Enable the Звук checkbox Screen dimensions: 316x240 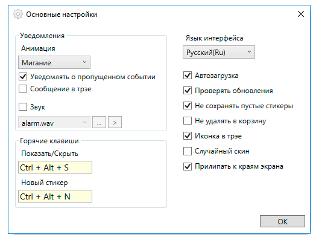coord(23,106)
